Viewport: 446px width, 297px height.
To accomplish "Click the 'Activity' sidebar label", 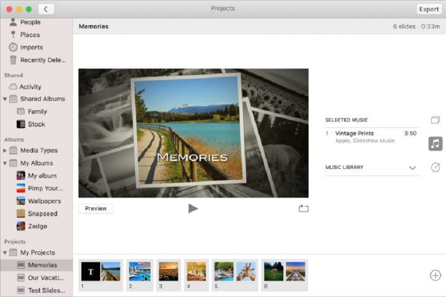I will click(x=30, y=87).
